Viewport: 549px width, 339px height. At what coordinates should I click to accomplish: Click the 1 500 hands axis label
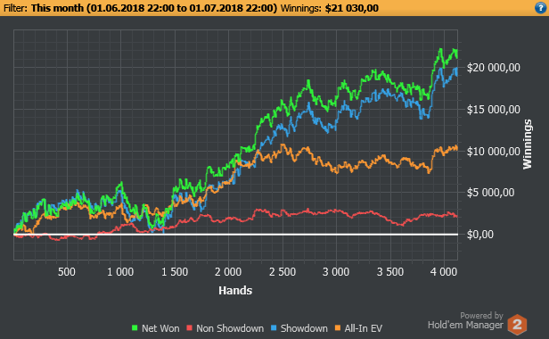(175, 272)
